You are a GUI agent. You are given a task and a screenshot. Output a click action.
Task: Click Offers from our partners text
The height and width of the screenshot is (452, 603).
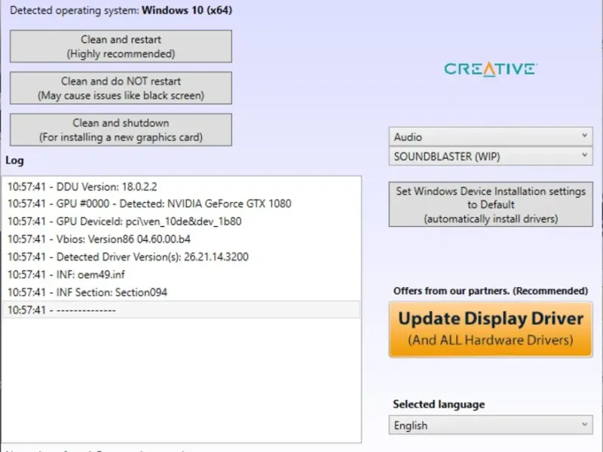[491, 291]
